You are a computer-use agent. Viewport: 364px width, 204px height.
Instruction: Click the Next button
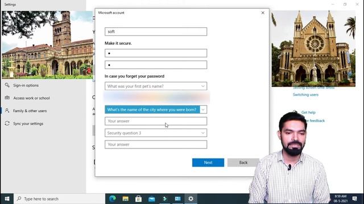[208, 163]
